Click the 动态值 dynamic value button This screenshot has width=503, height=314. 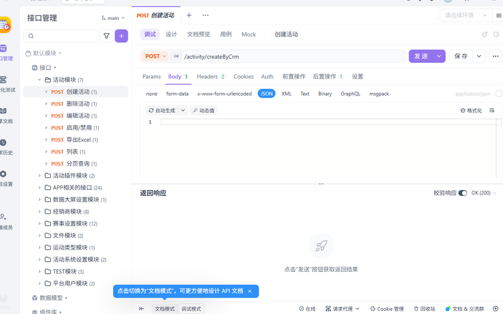tap(203, 111)
